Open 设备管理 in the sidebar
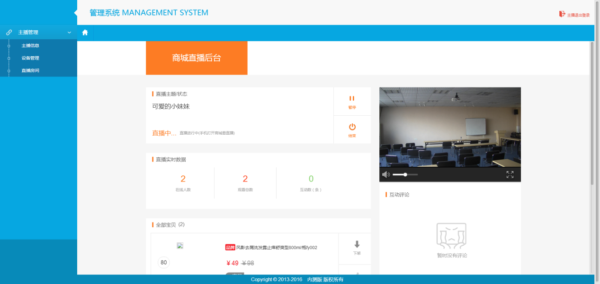 [x=30, y=58]
